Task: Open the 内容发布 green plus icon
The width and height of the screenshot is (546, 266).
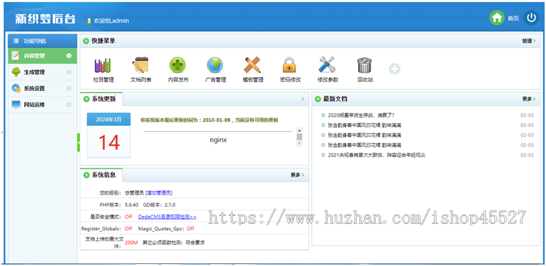Action: tap(178, 65)
